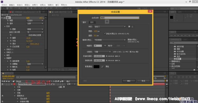198x103 pixels.
Task: Select the Rotation tool in toolbar
Action: tap(16, 8)
